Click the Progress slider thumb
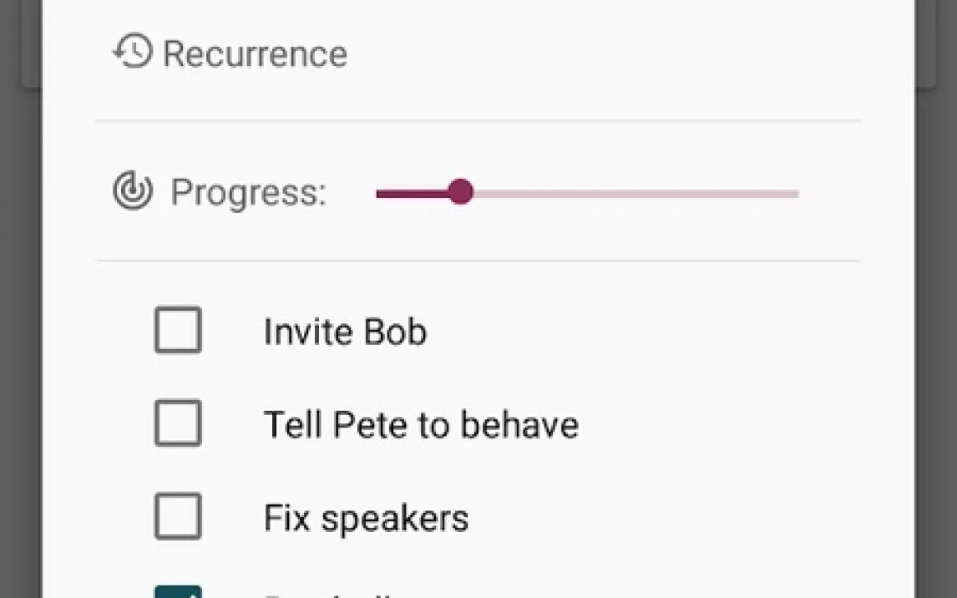Screen dimensions: 957x598 (x=460, y=191)
